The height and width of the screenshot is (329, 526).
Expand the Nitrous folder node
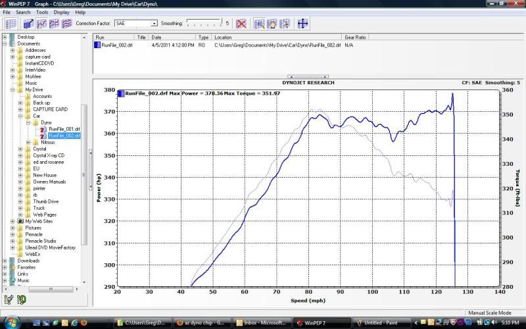(28, 142)
